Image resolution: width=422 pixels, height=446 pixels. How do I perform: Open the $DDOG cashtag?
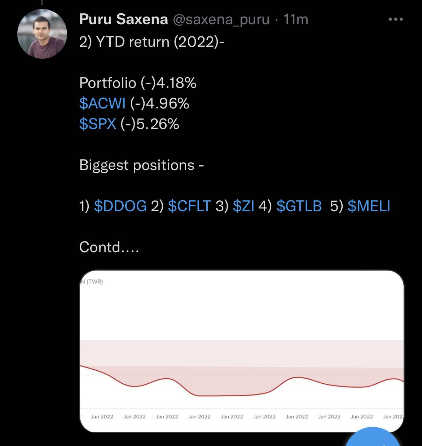coord(120,206)
